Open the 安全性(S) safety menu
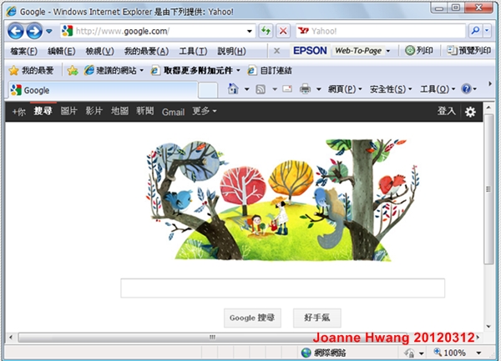Viewport: 501px width, 361px height. [391, 89]
